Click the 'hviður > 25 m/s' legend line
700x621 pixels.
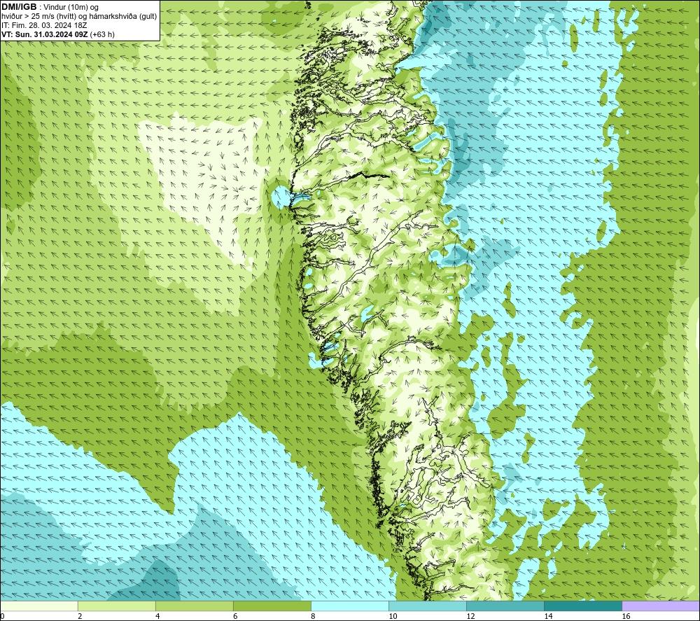click(x=80, y=17)
